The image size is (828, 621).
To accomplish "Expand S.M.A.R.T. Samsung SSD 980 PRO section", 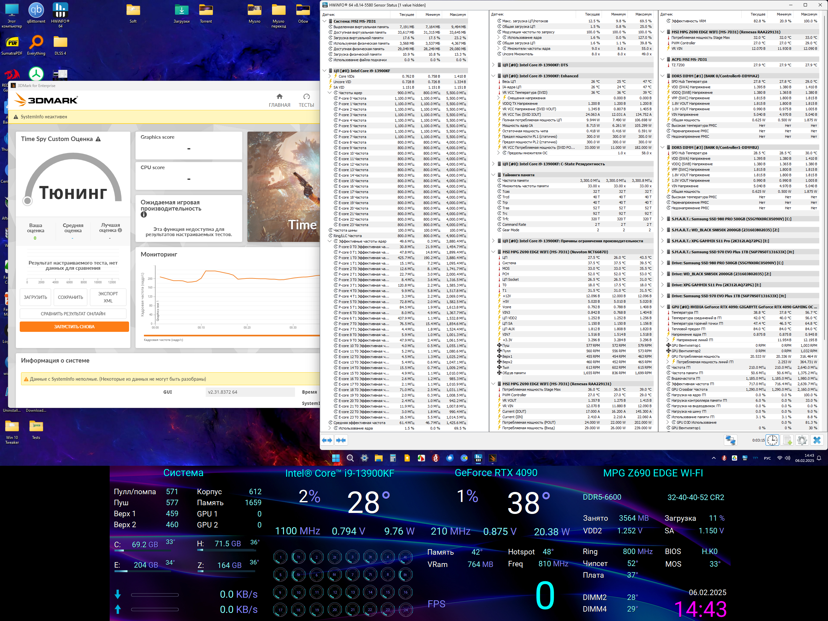I will tap(662, 219).
